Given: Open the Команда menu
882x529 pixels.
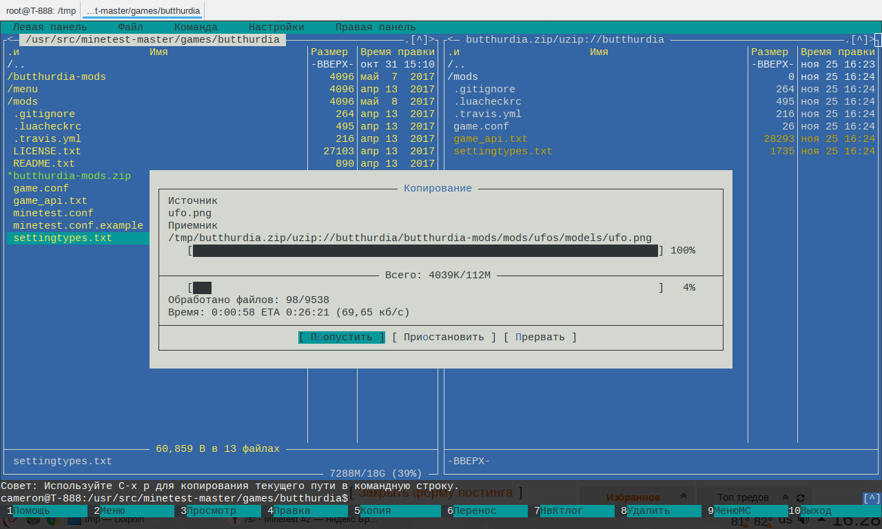Looking at the screenshot, I should 196,27.
